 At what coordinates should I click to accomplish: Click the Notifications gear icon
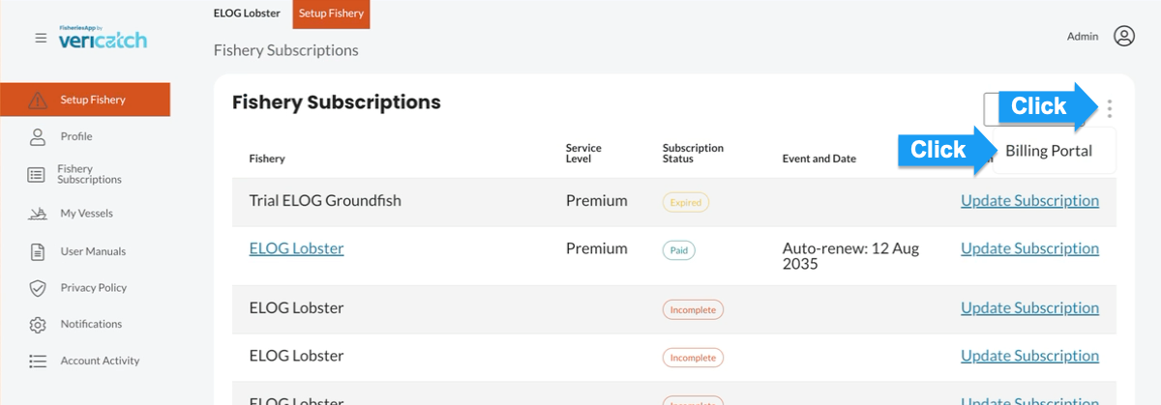[38, 325]
